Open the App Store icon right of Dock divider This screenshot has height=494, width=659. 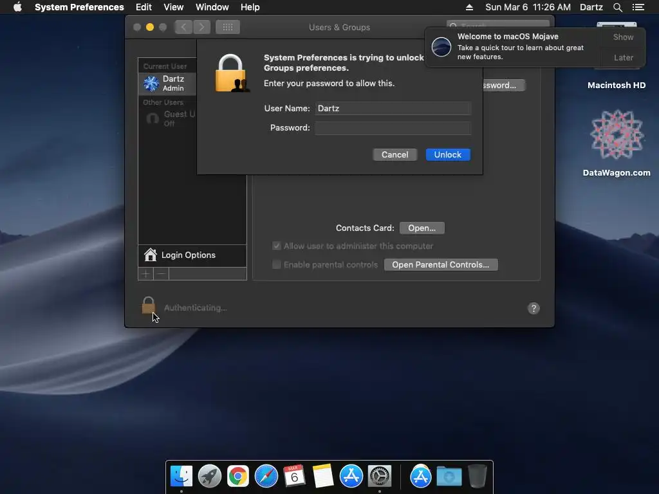coord(421,476)
